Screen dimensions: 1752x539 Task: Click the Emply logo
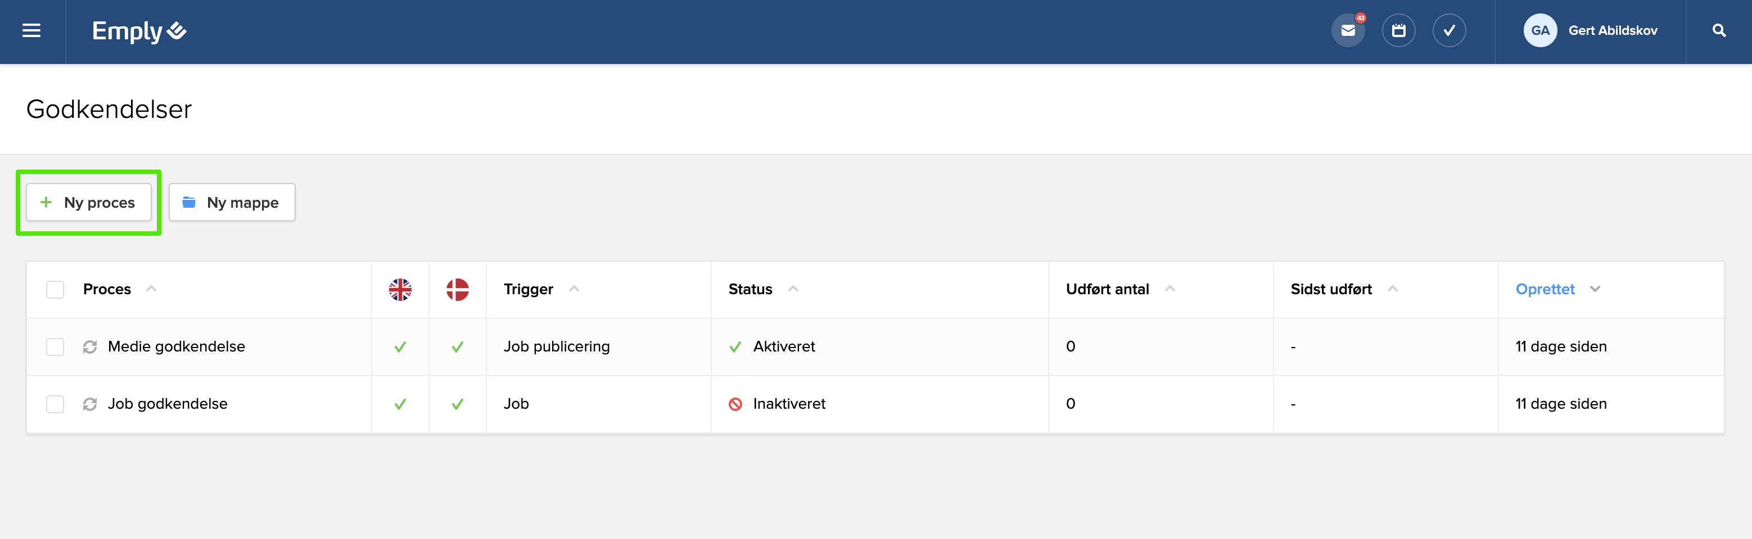[139, 30]
